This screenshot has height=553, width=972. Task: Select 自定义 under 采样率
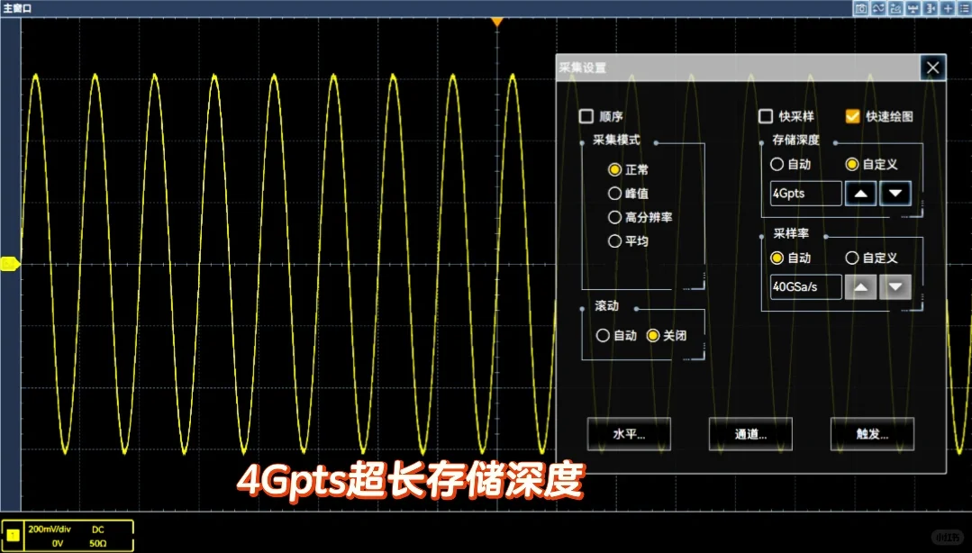[852, 258]
